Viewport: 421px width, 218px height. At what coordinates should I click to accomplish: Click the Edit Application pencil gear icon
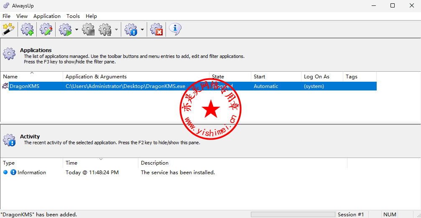46,30
